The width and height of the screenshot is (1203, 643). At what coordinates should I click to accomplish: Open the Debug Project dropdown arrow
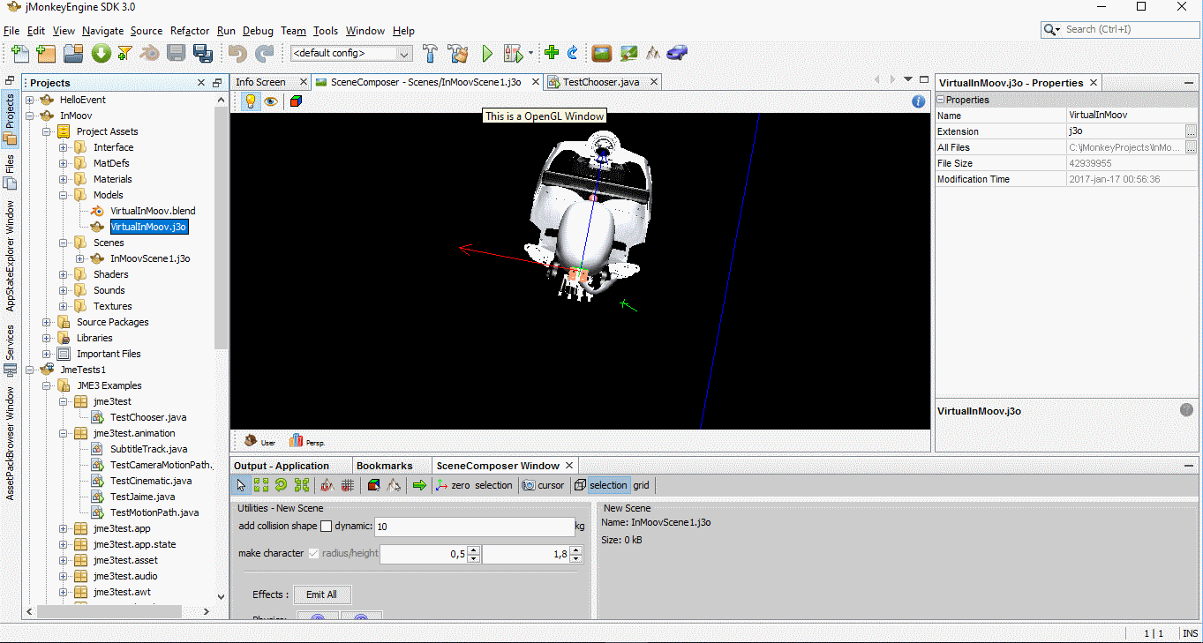click(531, 54)
